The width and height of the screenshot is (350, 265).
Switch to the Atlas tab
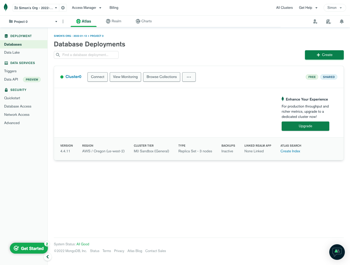coord(84,21)
